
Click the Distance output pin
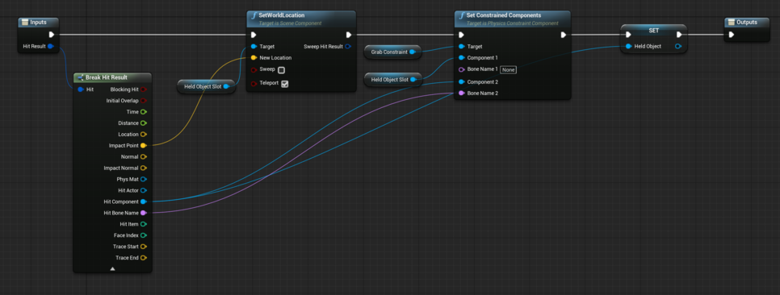(143, 123)
